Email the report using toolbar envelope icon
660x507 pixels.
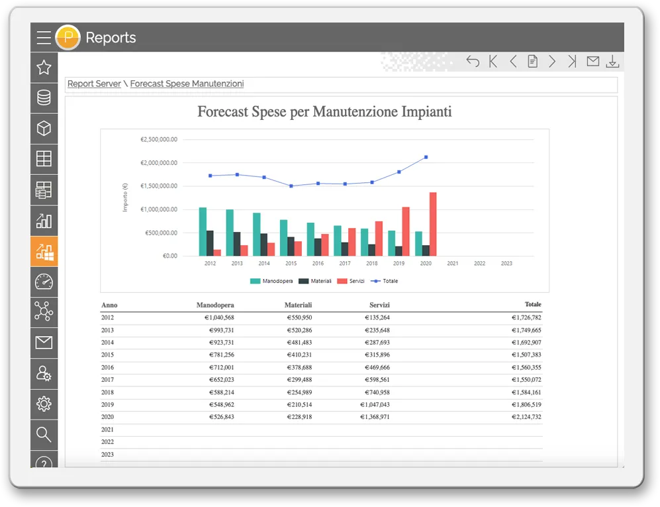pyautogui.click(x=593, y=62)
